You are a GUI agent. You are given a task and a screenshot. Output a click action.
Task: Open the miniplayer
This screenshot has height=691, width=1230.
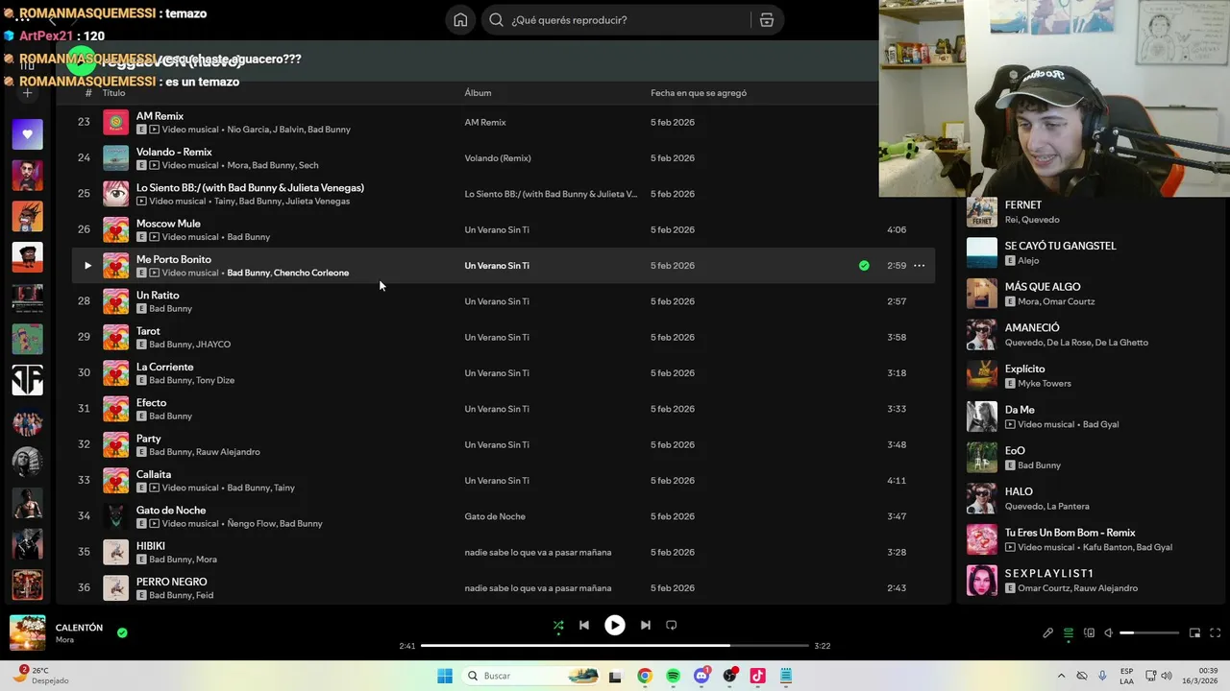pos(1194,633)
